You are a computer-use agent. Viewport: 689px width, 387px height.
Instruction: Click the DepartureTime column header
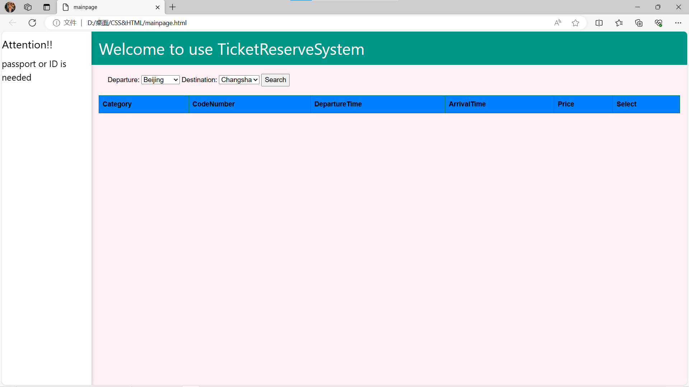coord(378,104)
